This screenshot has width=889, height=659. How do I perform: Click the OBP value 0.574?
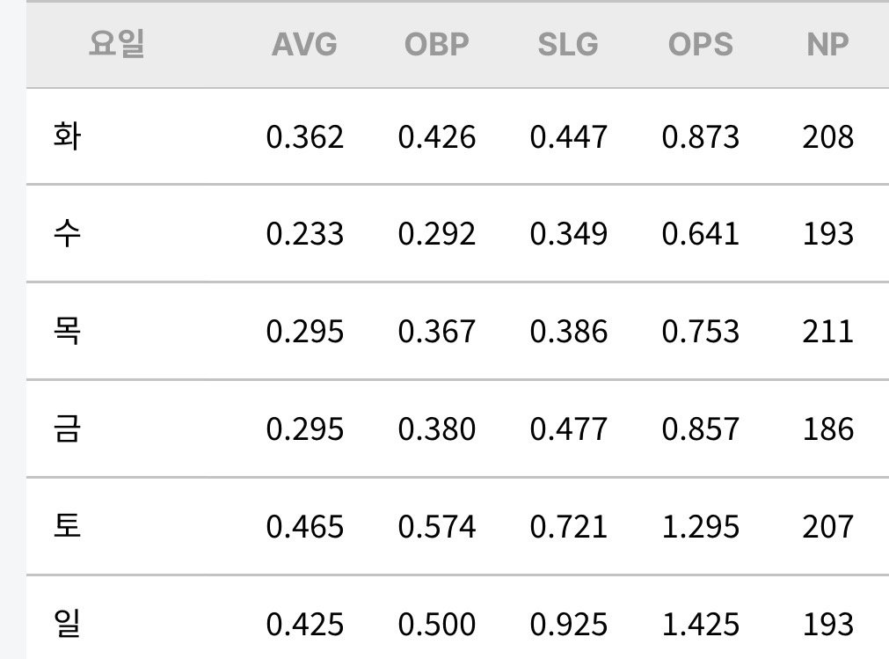pyautogui.click(x=436, y=527)
